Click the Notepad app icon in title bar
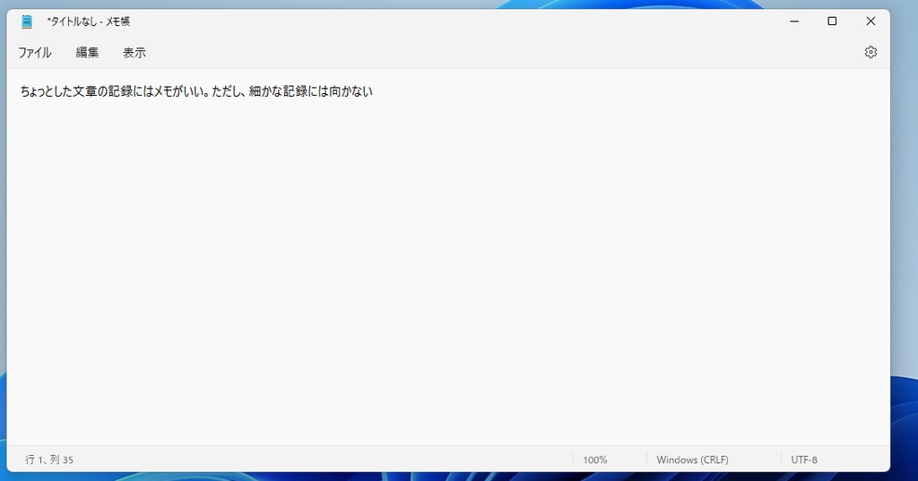This screenshot has height=481, width=918. [x=27, y=21]
